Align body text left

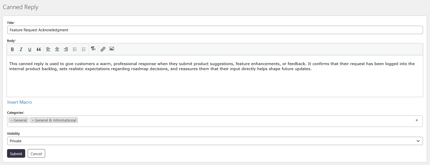48,49
